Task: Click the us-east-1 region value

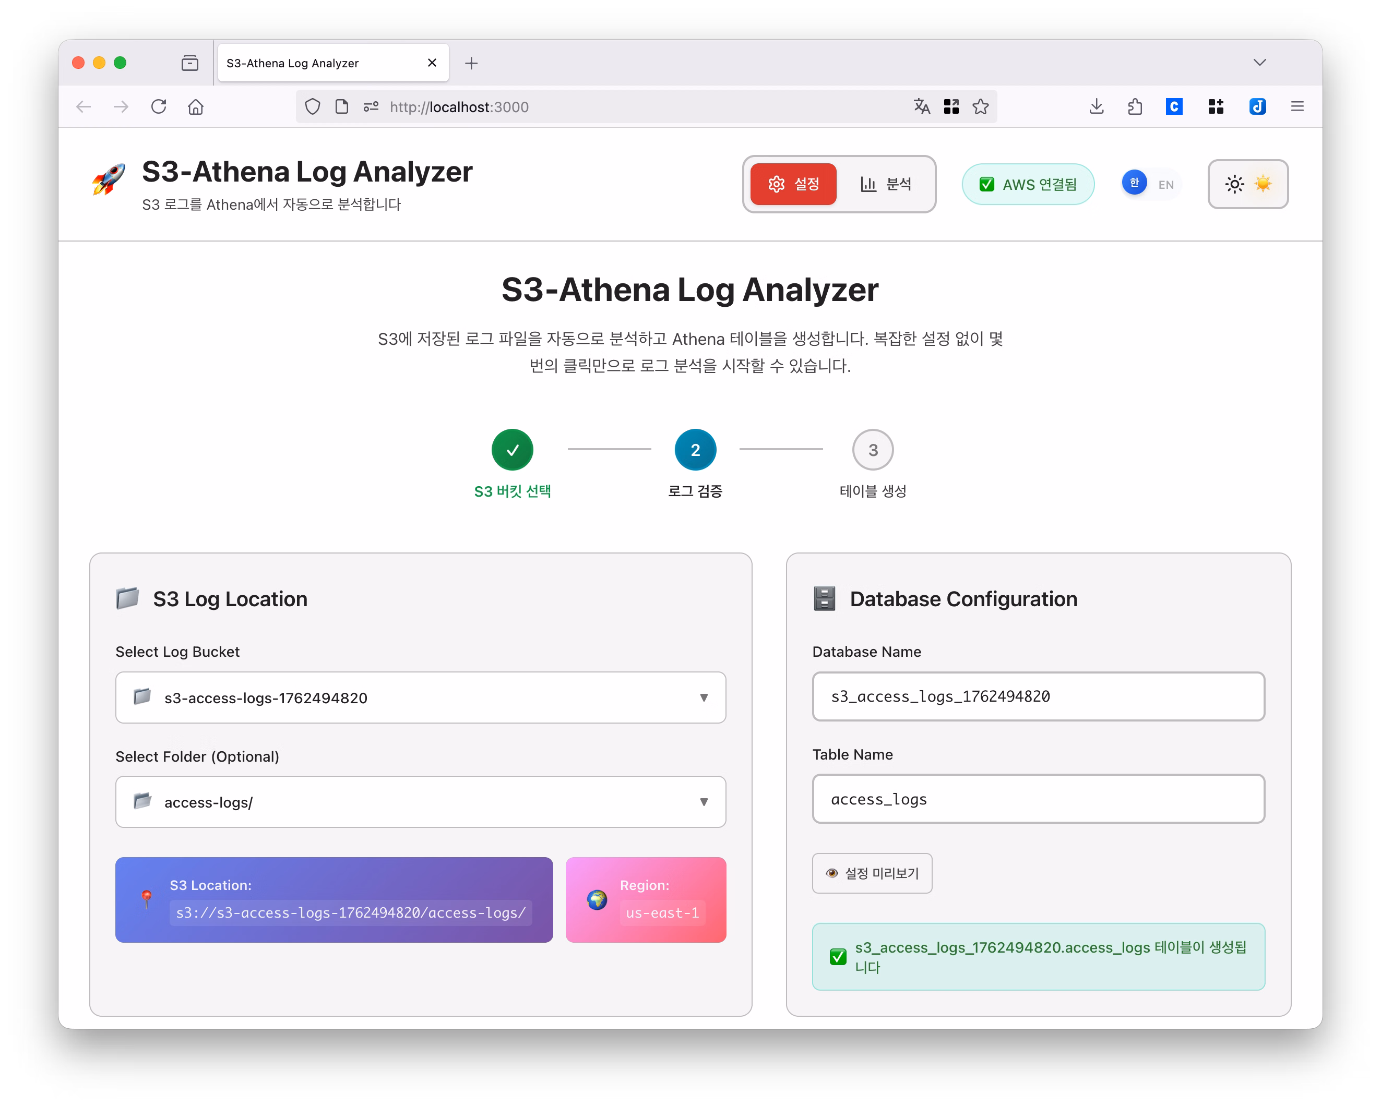Action: click(x=662, y=912)
